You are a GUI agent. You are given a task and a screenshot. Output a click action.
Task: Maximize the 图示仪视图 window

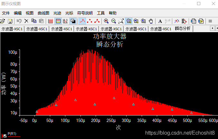point(199,4)
